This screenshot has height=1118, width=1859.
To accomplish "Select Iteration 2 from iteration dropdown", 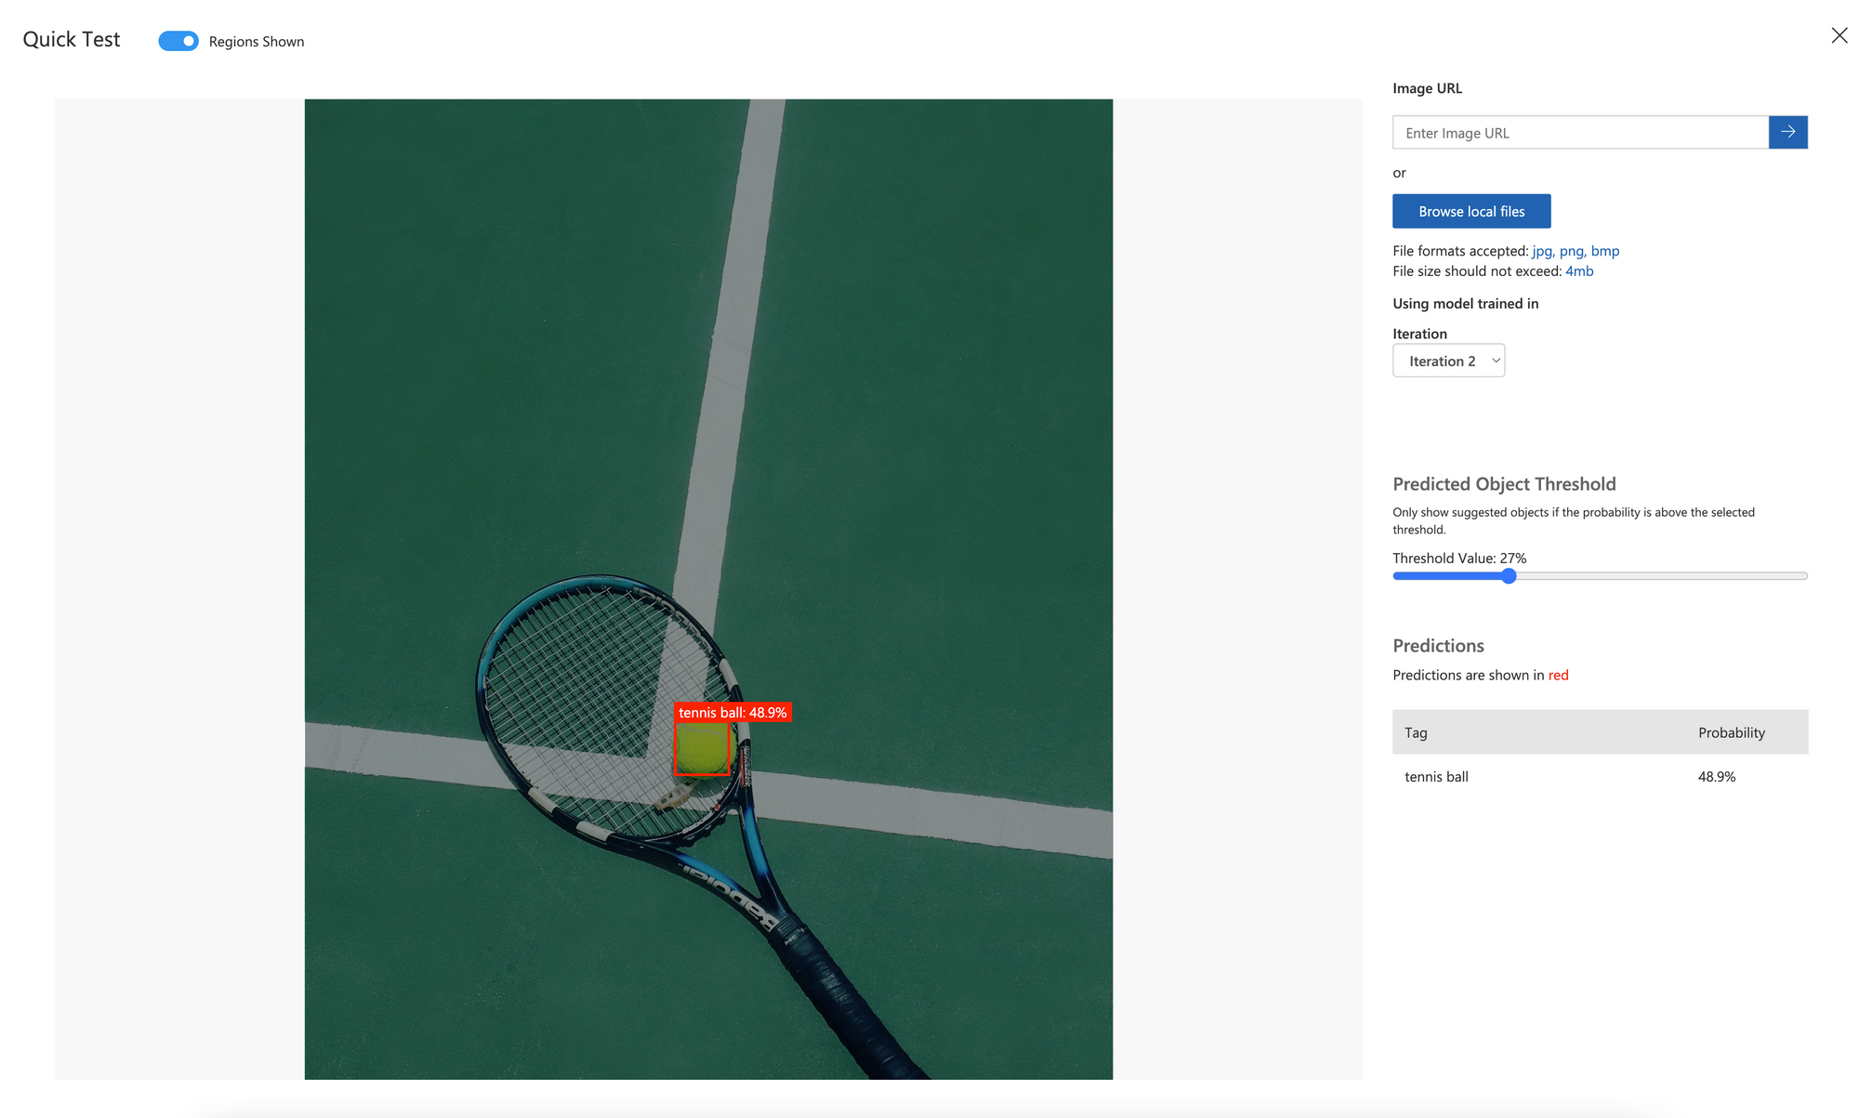I will coord(1447,360).
